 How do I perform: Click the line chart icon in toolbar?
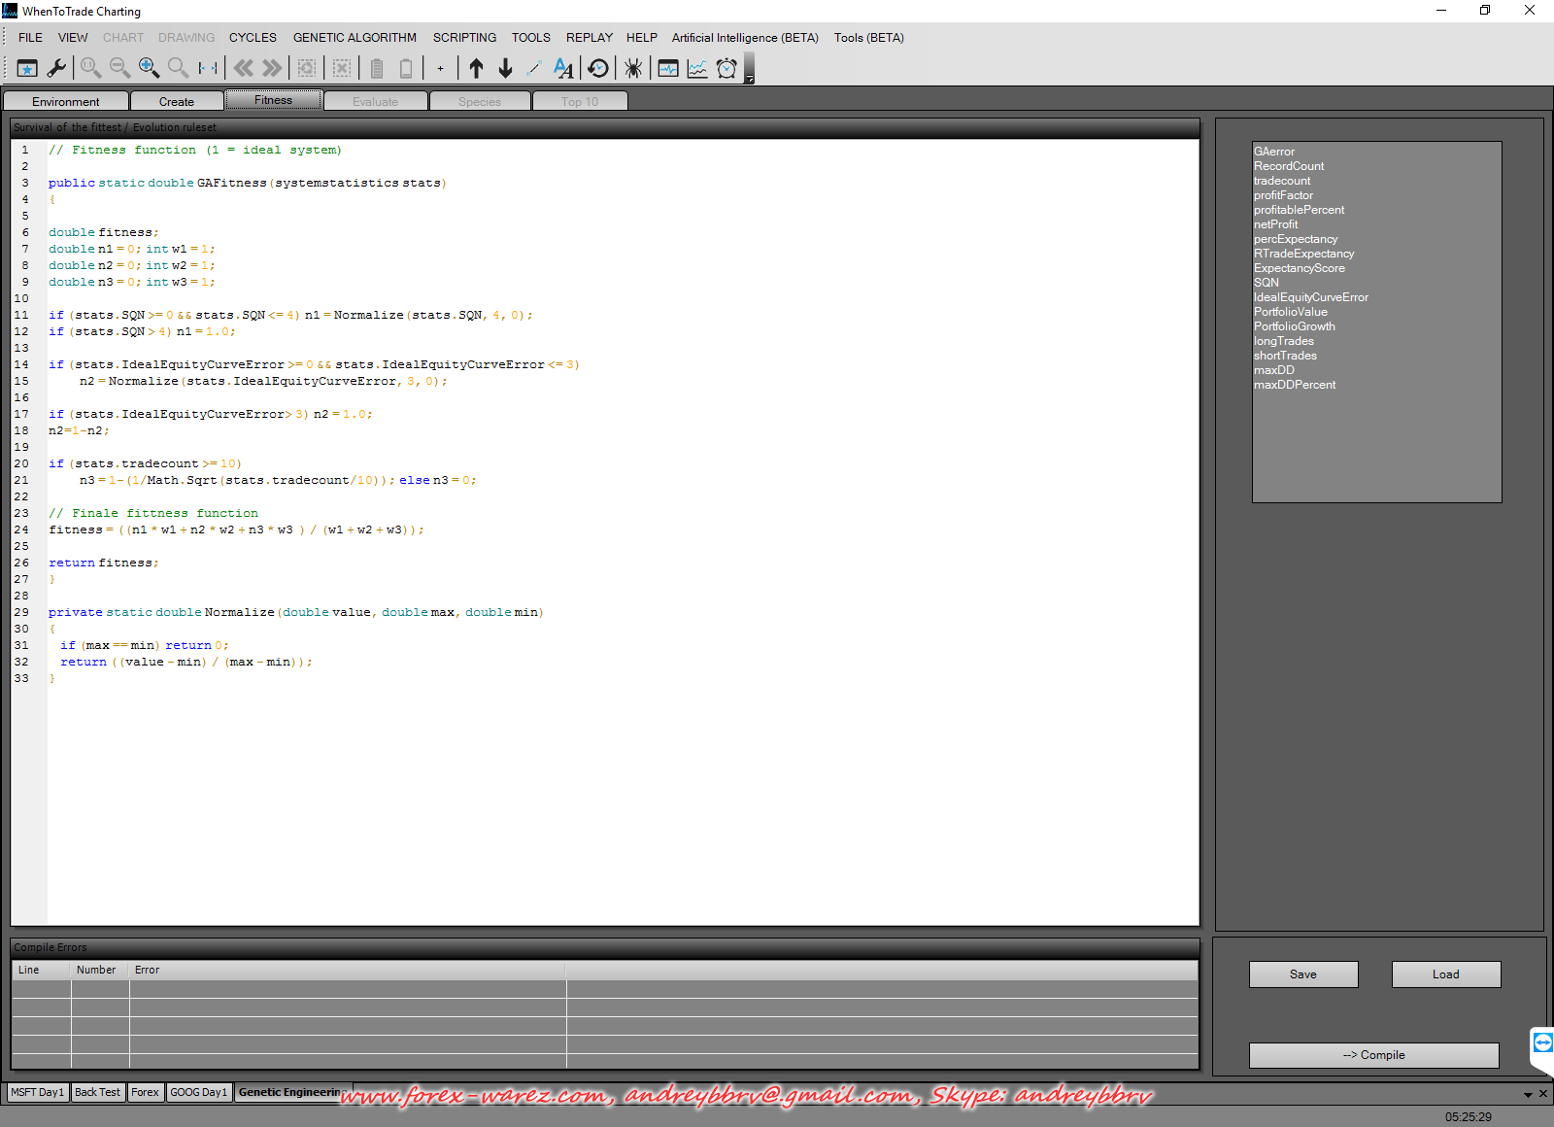(697, 68)
